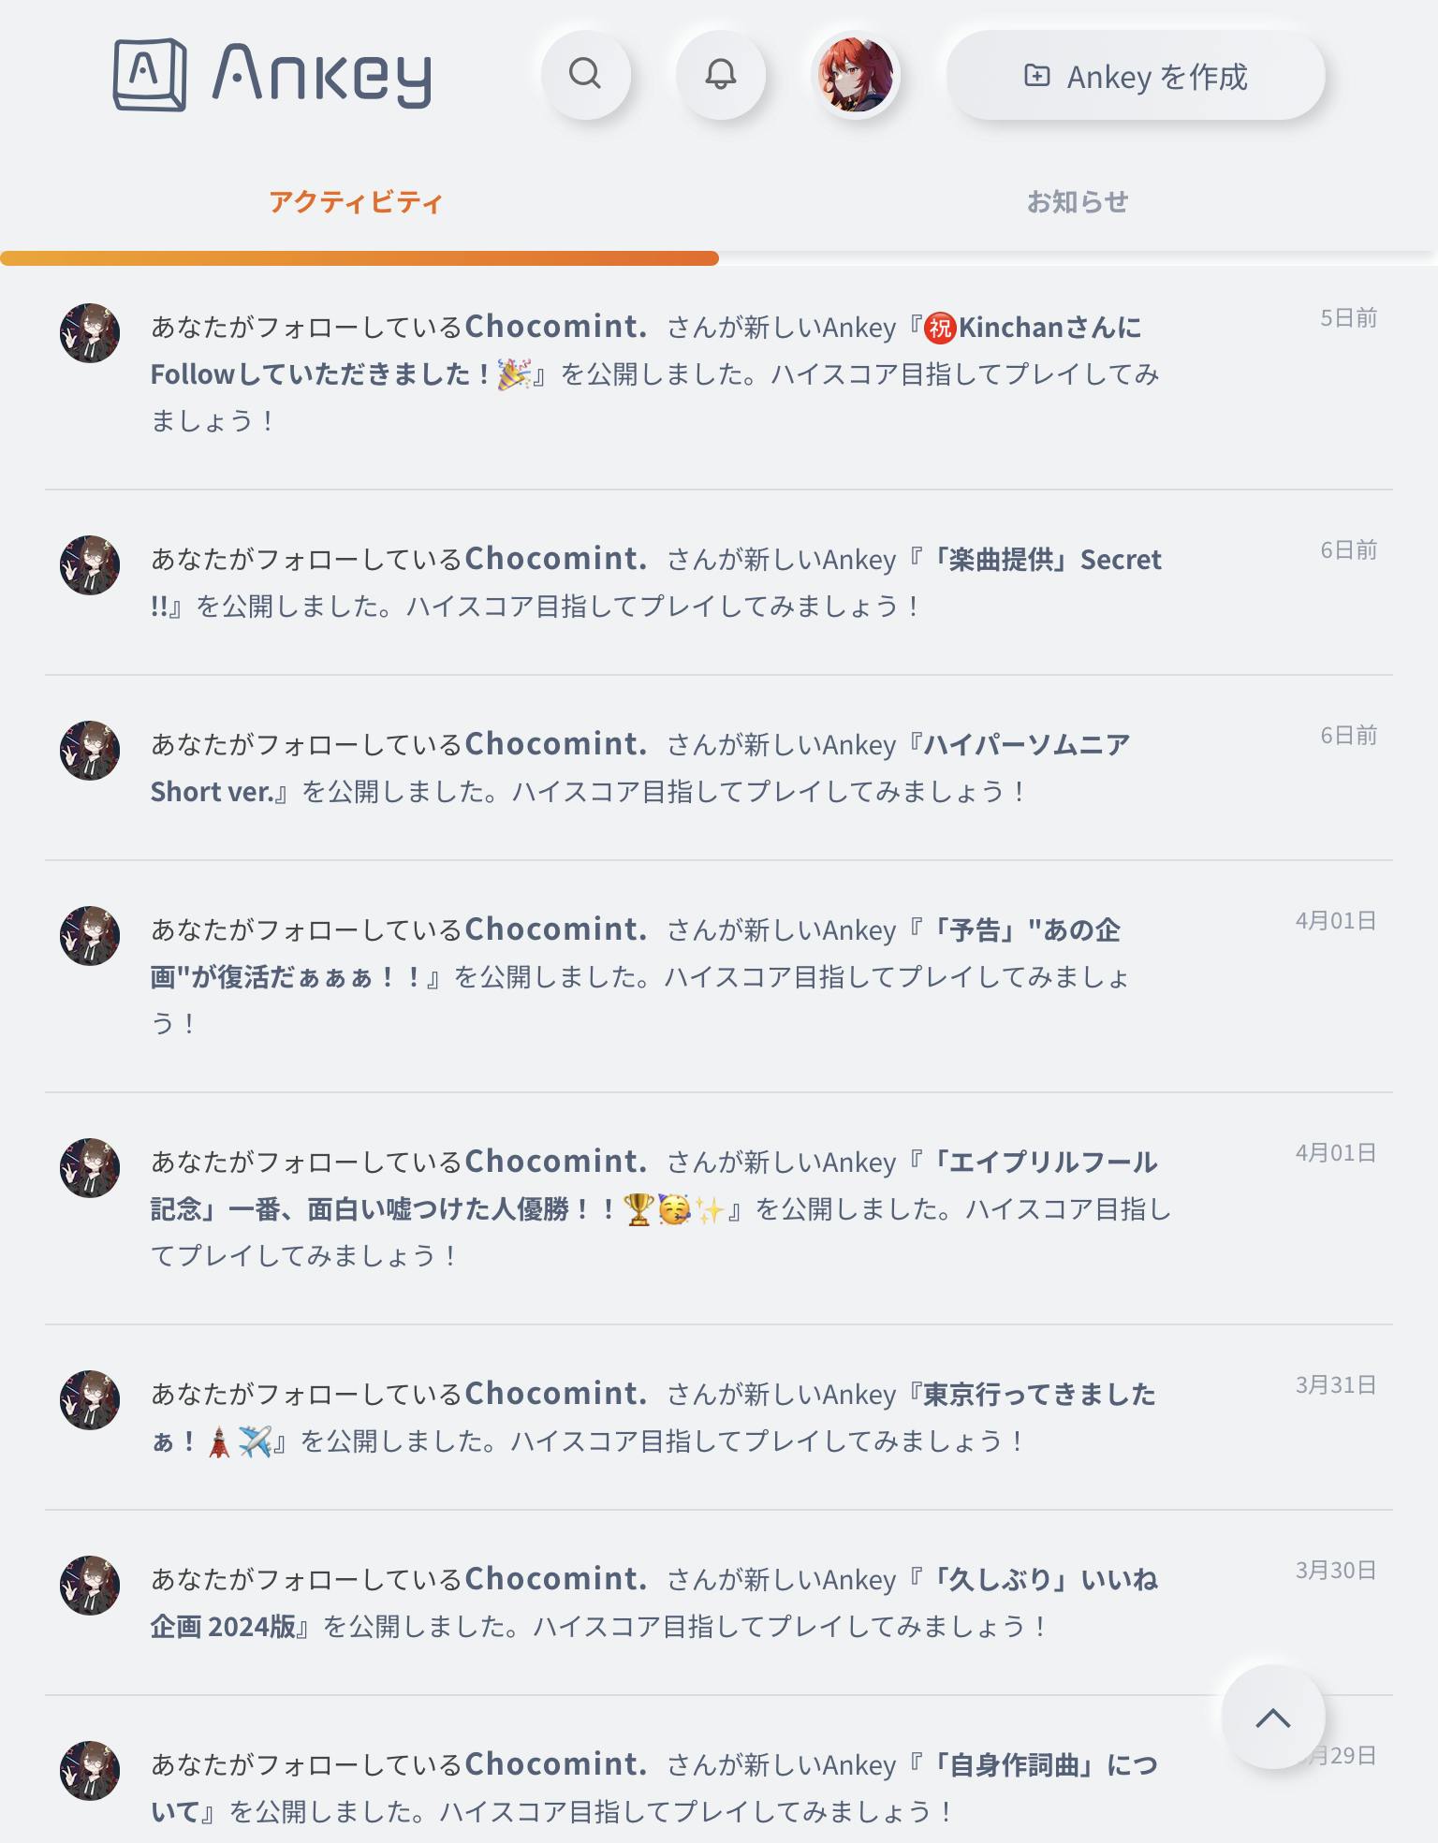
Task: Click the notification bell icon
Action: click(x=720, y=74)
